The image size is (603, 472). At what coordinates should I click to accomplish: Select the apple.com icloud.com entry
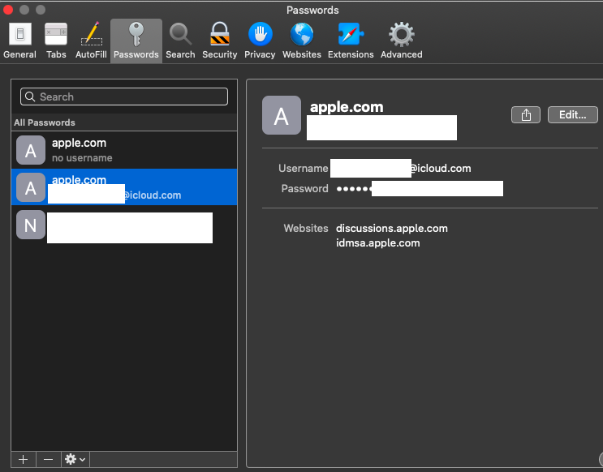click(124, 187)
